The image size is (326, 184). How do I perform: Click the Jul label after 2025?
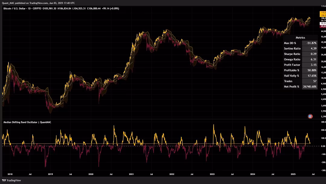click(313, 174)
